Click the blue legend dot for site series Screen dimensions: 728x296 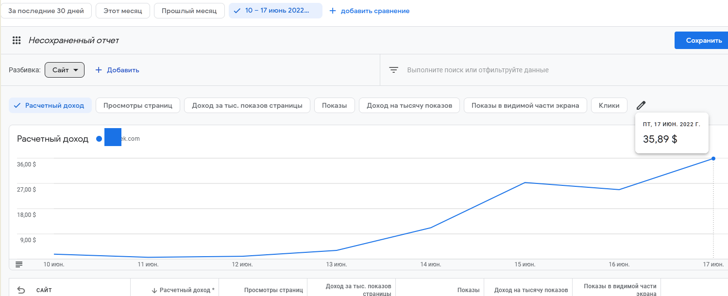[x=99, y=139]
